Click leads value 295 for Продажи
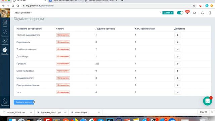This screenshot has height=121, width=215. [97, 64]
